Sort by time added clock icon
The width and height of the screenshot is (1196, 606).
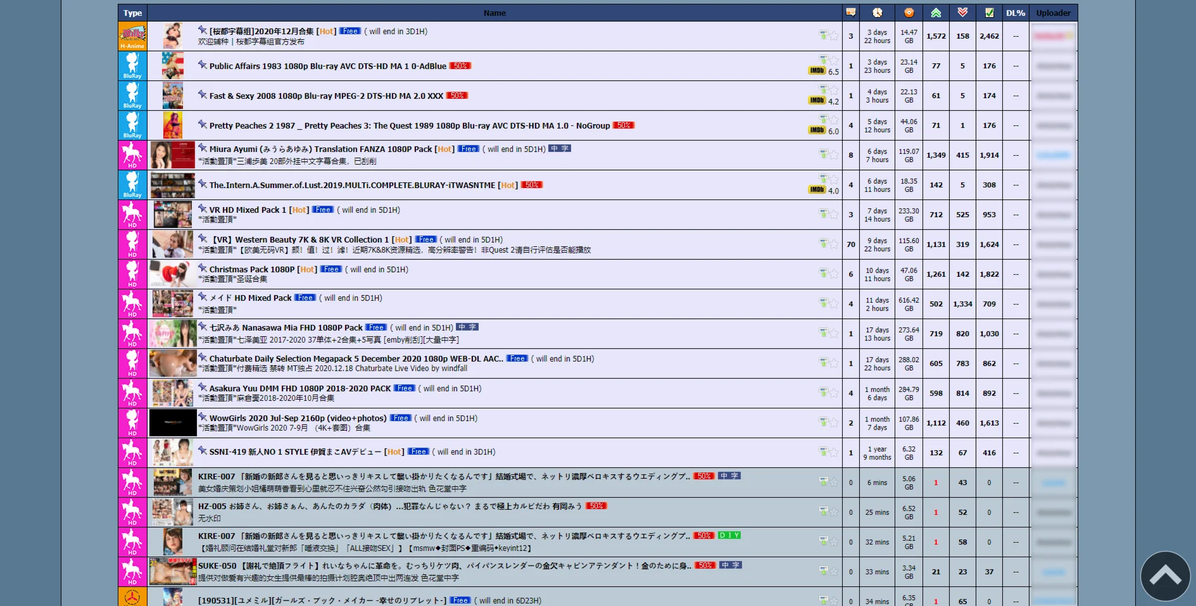click(877, 13)
